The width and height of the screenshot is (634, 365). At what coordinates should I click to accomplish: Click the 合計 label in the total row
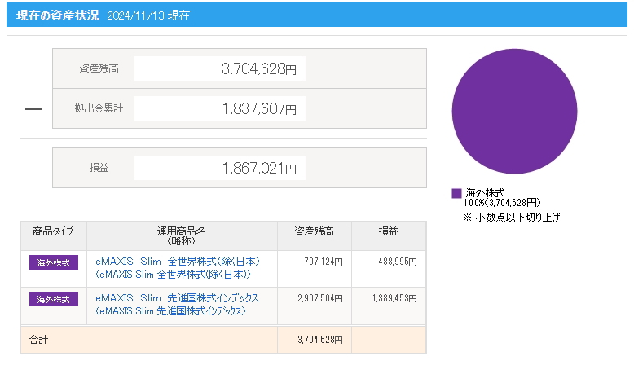click(37, 340)
